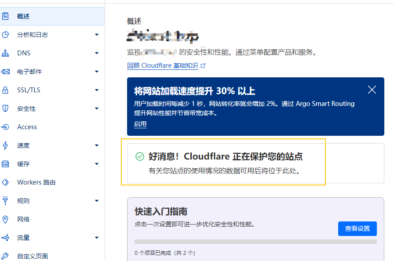Click the 将网站加载速度提升 30% 以上 banner title
Screen dimensions: 394x261
point(194,91)
